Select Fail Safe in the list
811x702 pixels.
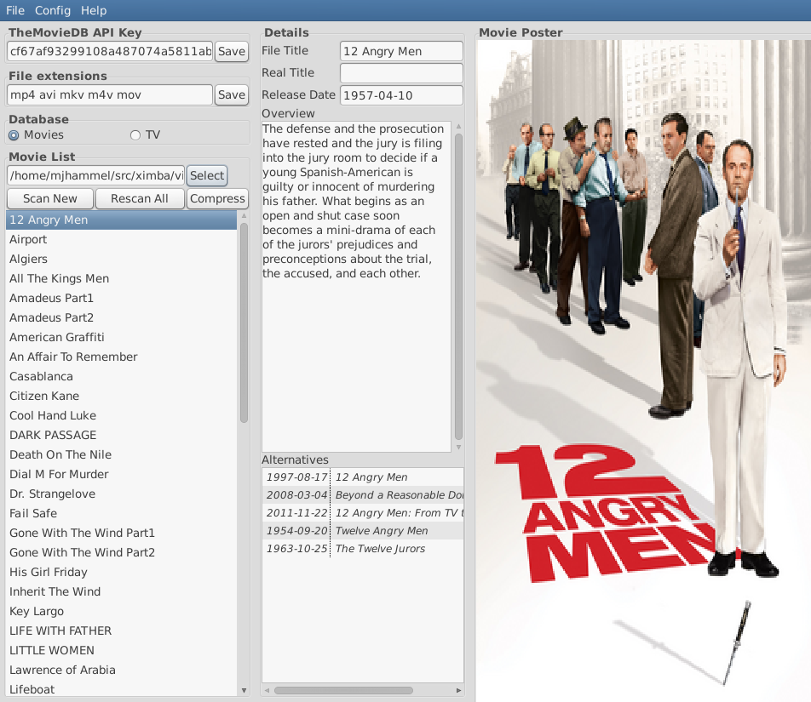point(122,513)
